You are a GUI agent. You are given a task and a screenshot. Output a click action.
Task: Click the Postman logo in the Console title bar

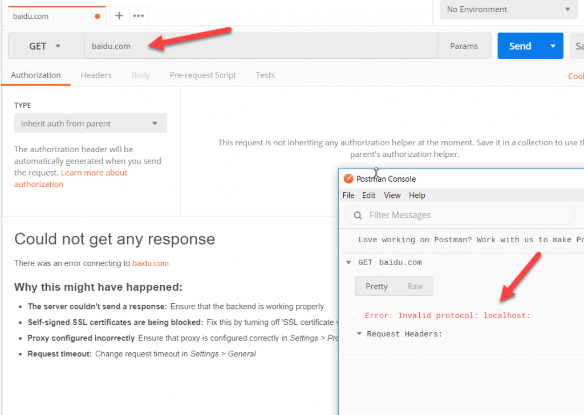pyautogui.click(x=348, y=178)
